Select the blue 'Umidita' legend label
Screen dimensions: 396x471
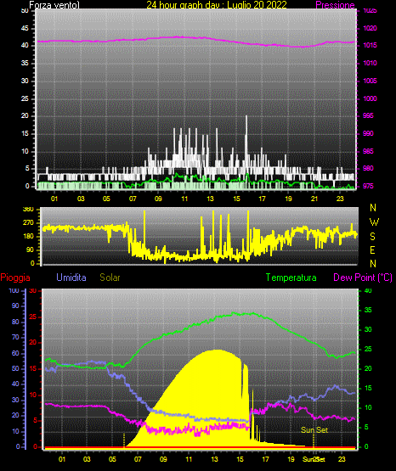[x=71, y=278]
